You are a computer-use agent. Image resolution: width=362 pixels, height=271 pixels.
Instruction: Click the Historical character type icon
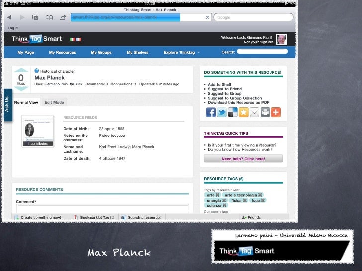pyautogui.click(x=36, y=71)
